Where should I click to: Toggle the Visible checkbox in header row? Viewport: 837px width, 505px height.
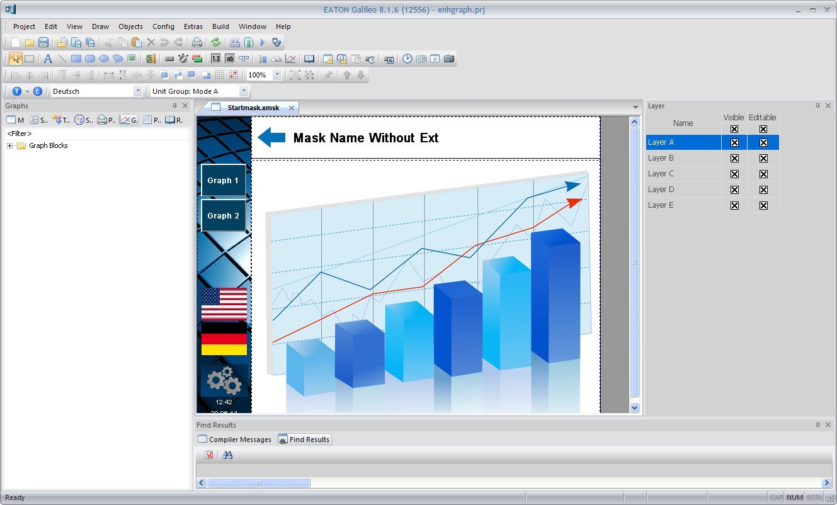(734, 129)
